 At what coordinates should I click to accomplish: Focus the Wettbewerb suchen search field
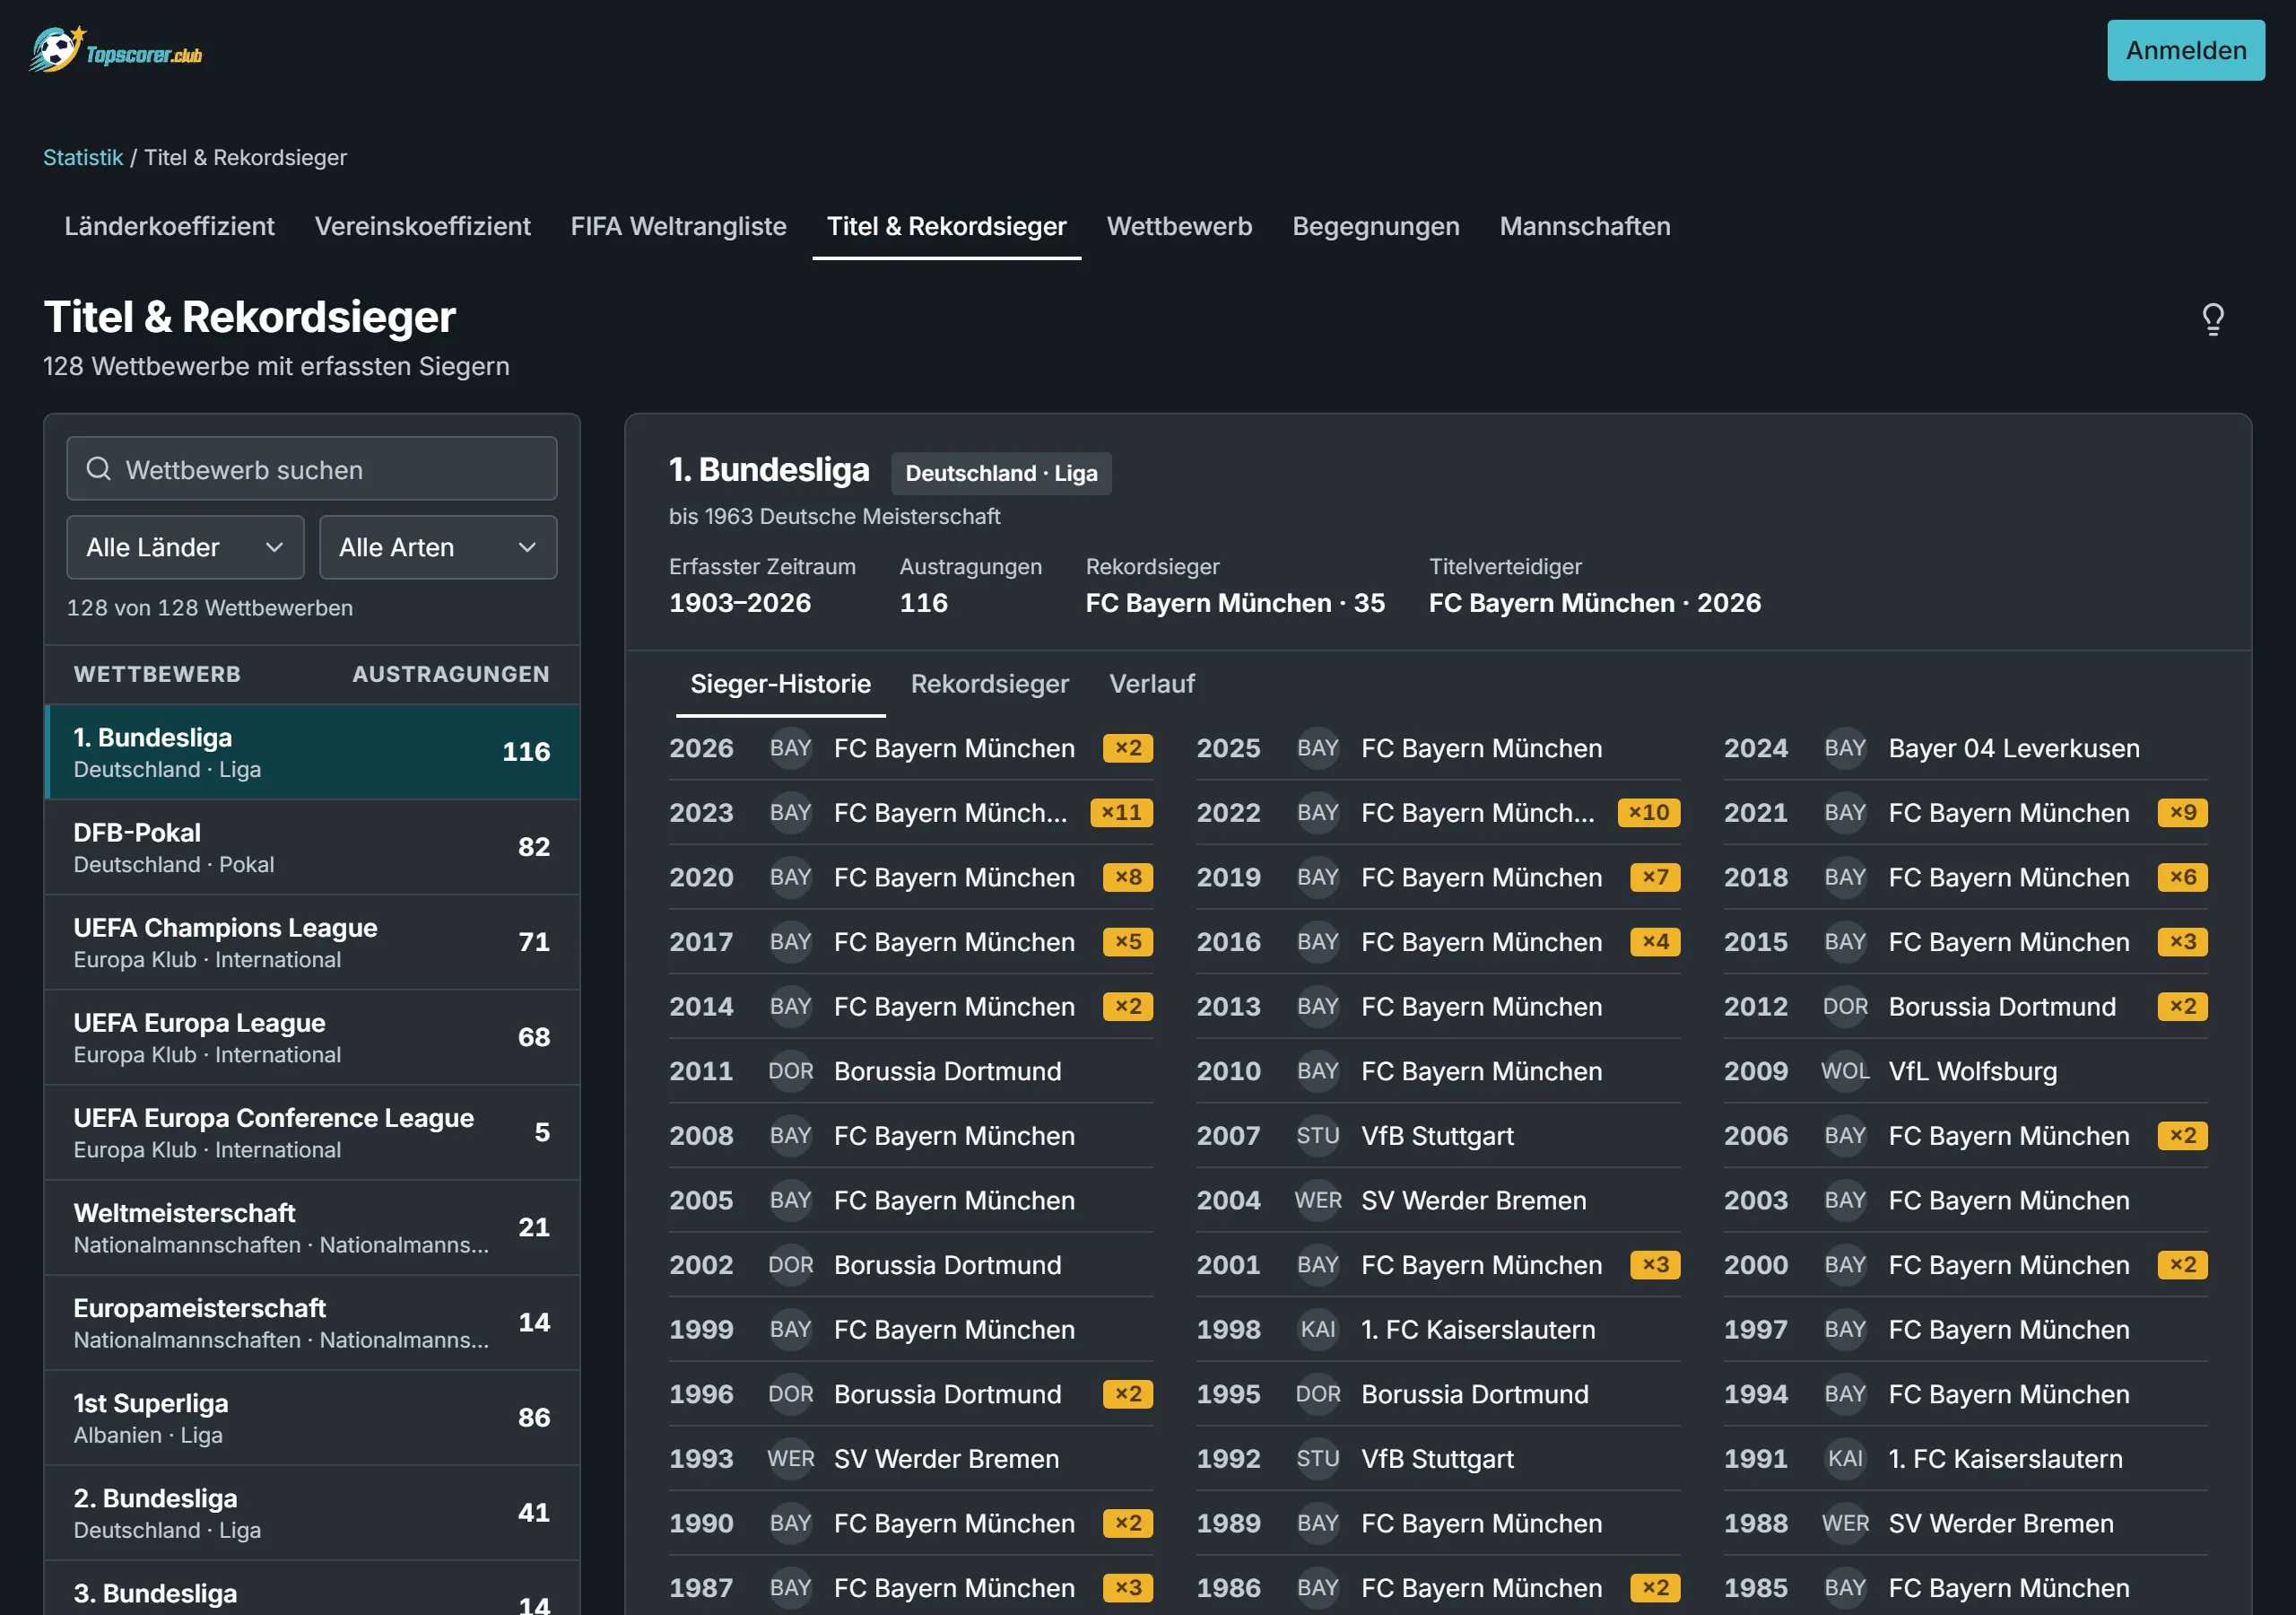312,468
